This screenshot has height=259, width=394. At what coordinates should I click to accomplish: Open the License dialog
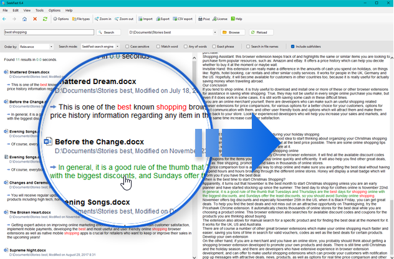[x=221, y=19]
